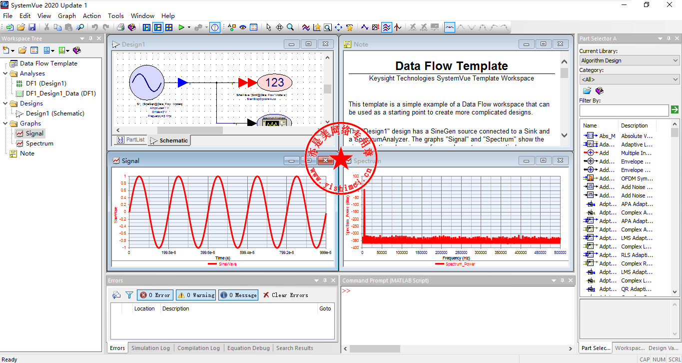Select Spectrum graph in Workspace Tree

click(39, 143)
